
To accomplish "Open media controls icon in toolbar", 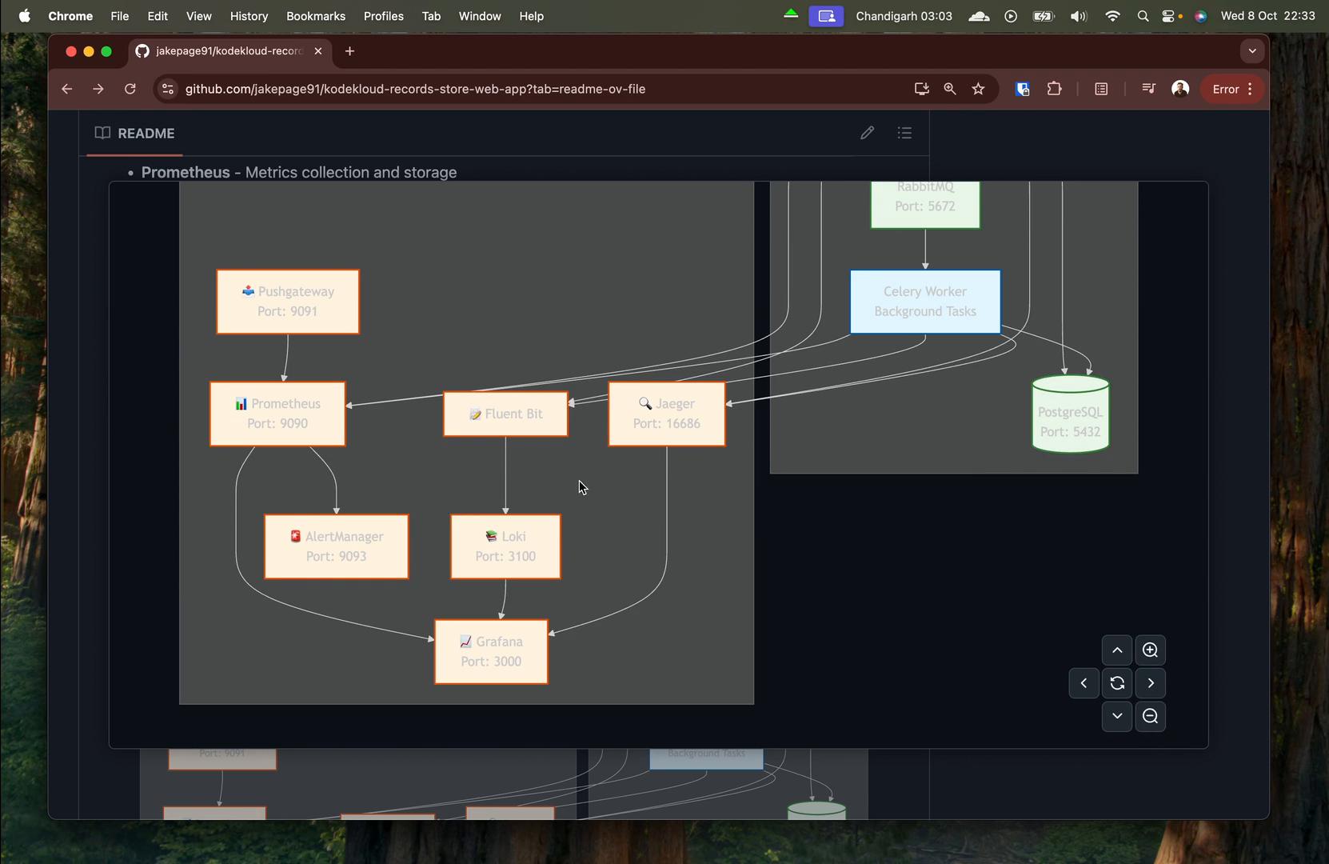I will pos(1148,89).
